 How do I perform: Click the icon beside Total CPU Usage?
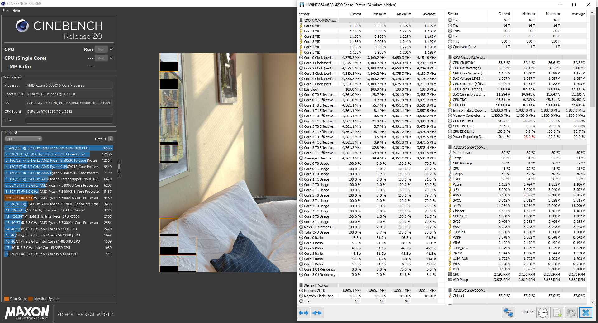(x=301, y=232)
